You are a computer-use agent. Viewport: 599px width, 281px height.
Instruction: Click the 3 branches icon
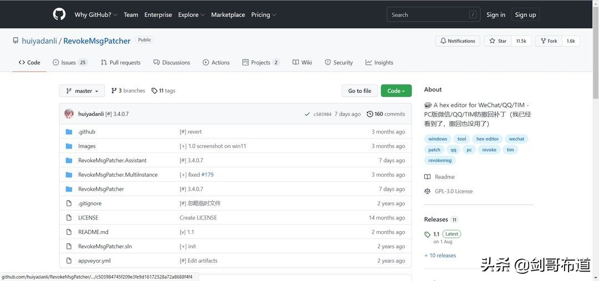pos(114,91)
